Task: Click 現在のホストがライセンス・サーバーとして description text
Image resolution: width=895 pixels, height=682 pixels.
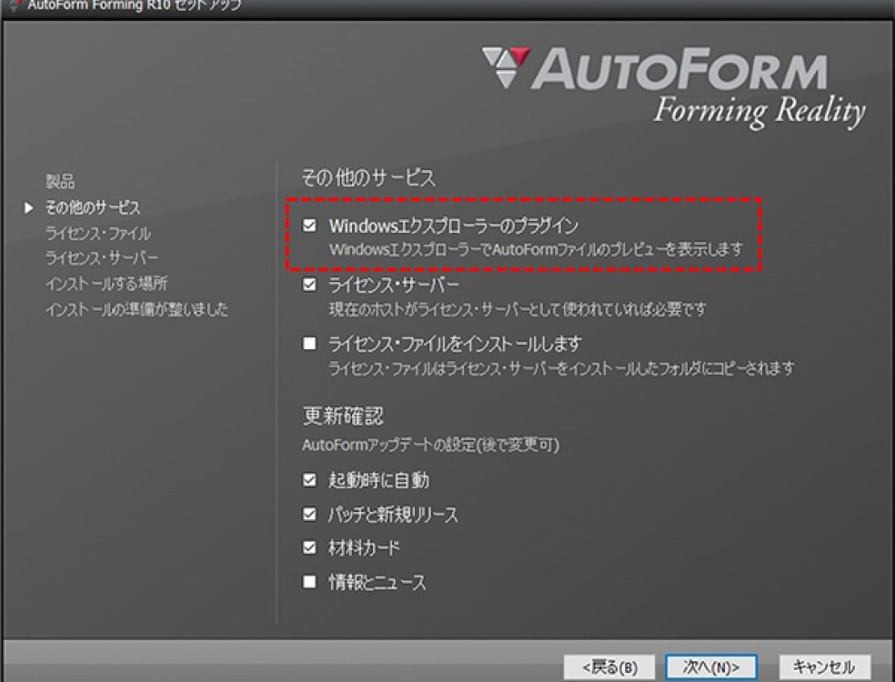Action: tap(518, 309)
